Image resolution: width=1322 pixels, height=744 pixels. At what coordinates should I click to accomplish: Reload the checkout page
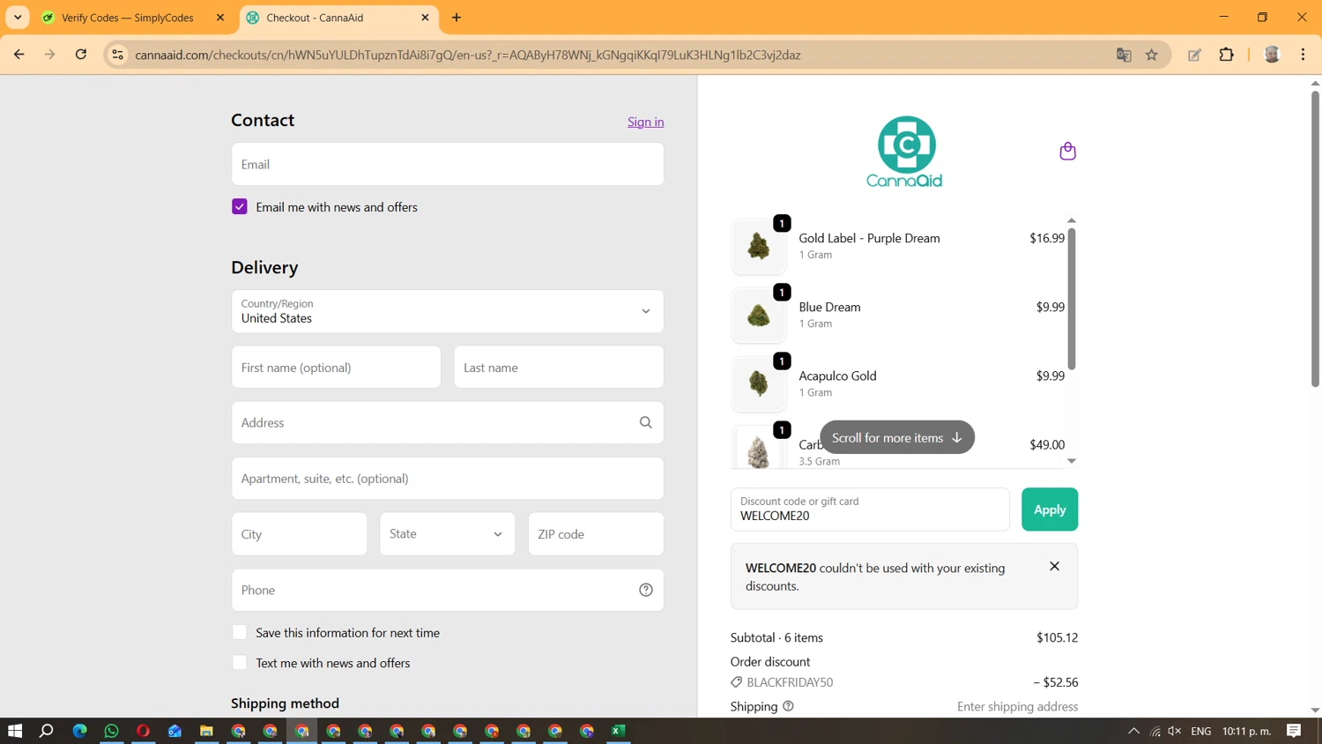[x=81, y=55]
